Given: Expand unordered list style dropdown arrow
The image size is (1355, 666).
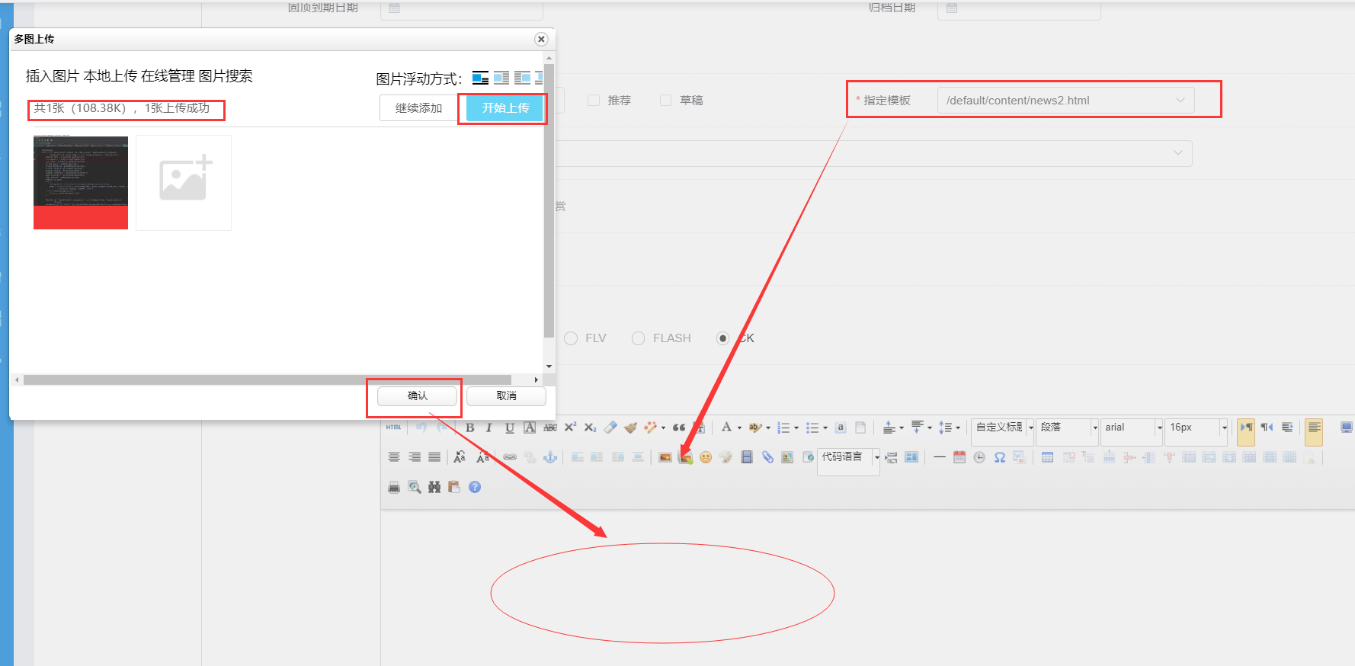Looking at the screenshot, I should tap(825, 428).
